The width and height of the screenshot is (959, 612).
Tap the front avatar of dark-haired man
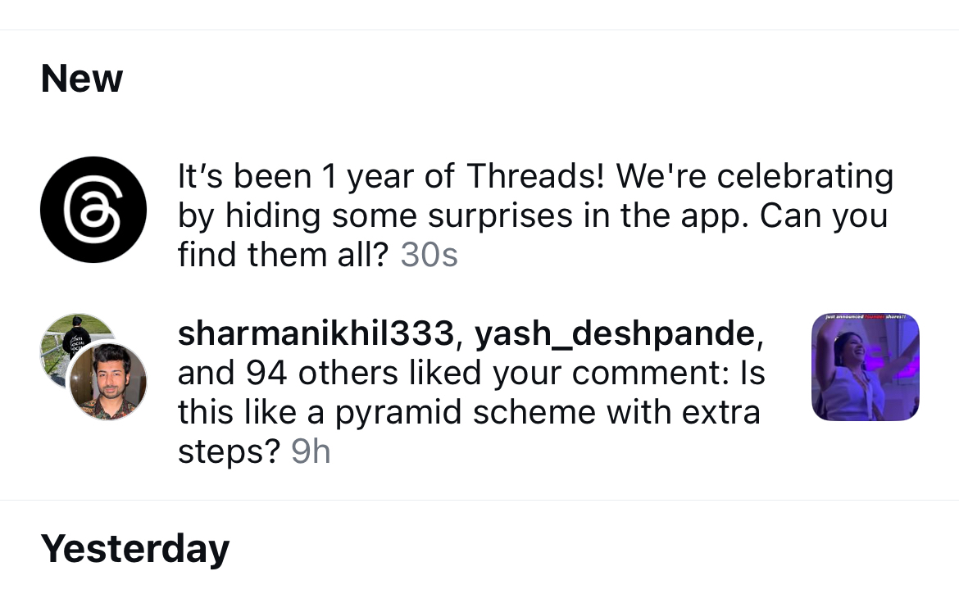coord(107,381)
